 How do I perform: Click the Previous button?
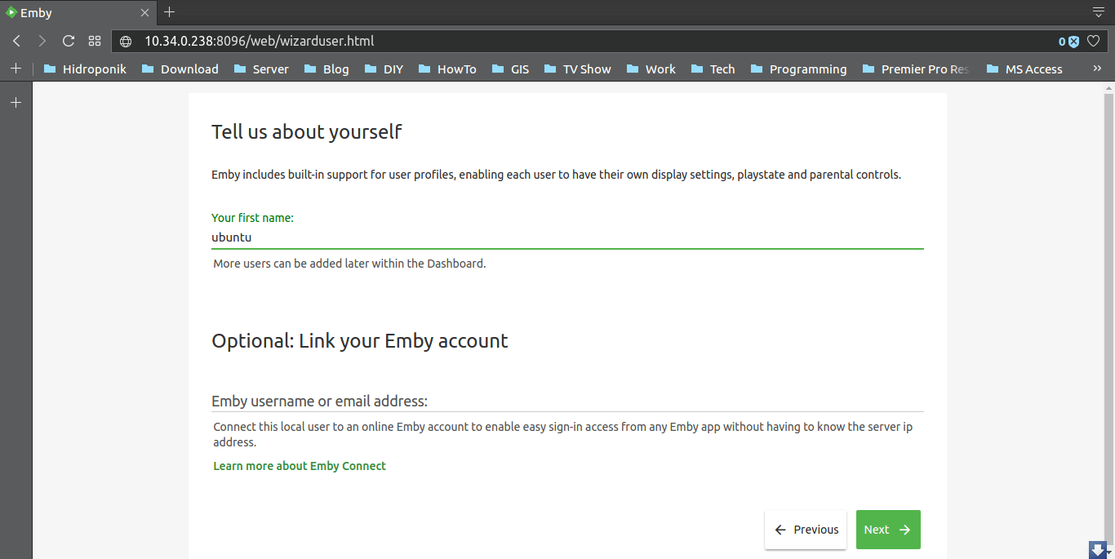coord(806,530)
